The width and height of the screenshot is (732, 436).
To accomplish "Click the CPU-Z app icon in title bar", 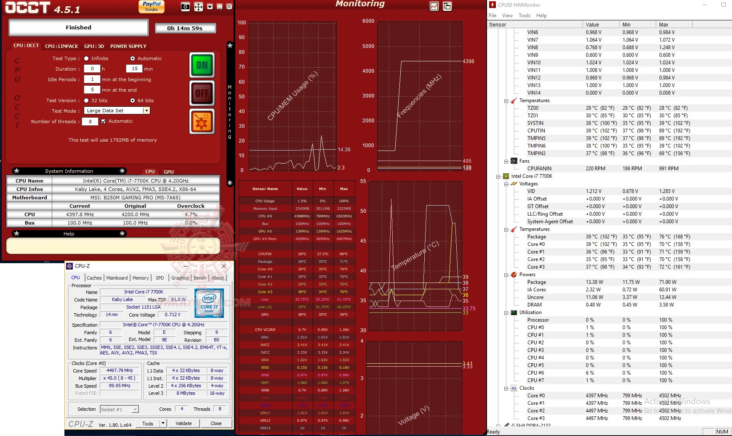I will pos(69,266).
